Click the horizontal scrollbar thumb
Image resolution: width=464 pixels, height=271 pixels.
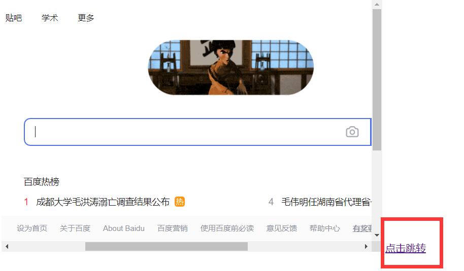[x=167, y=247]
